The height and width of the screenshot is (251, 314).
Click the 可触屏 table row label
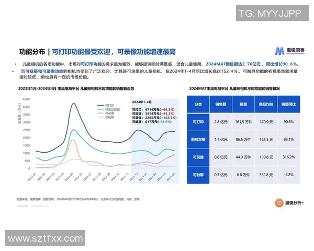click(x=198, y=175)
